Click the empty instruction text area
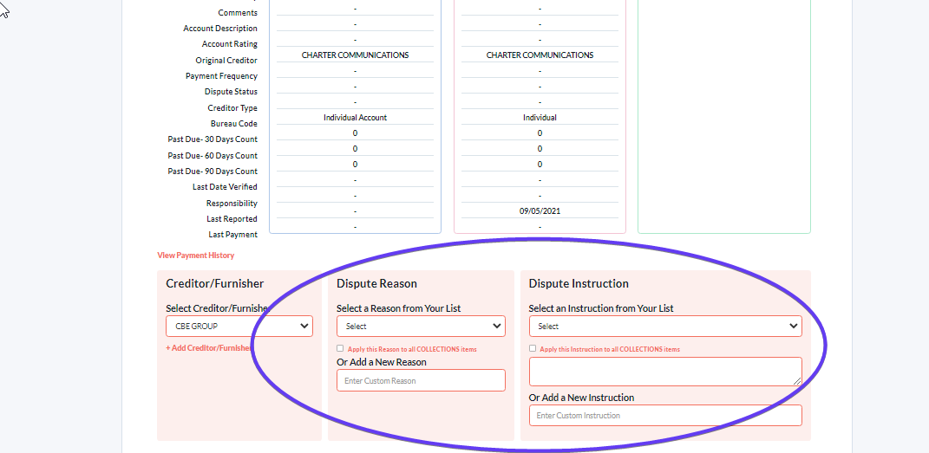Viewport: 929px width, 453px height. (x=659, y=371)
